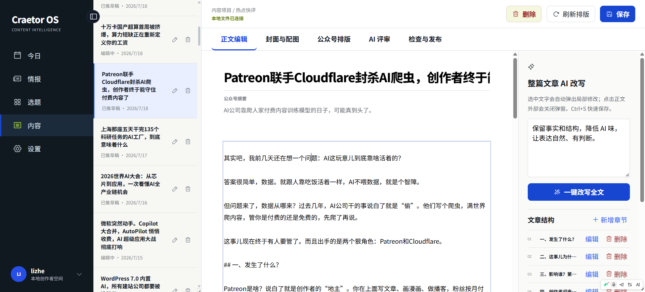The width and height of the screenshot is (645, 292).
Task: Click 编辑 for chapter 三、影响谁?
Action: click(x=592, y=274)
